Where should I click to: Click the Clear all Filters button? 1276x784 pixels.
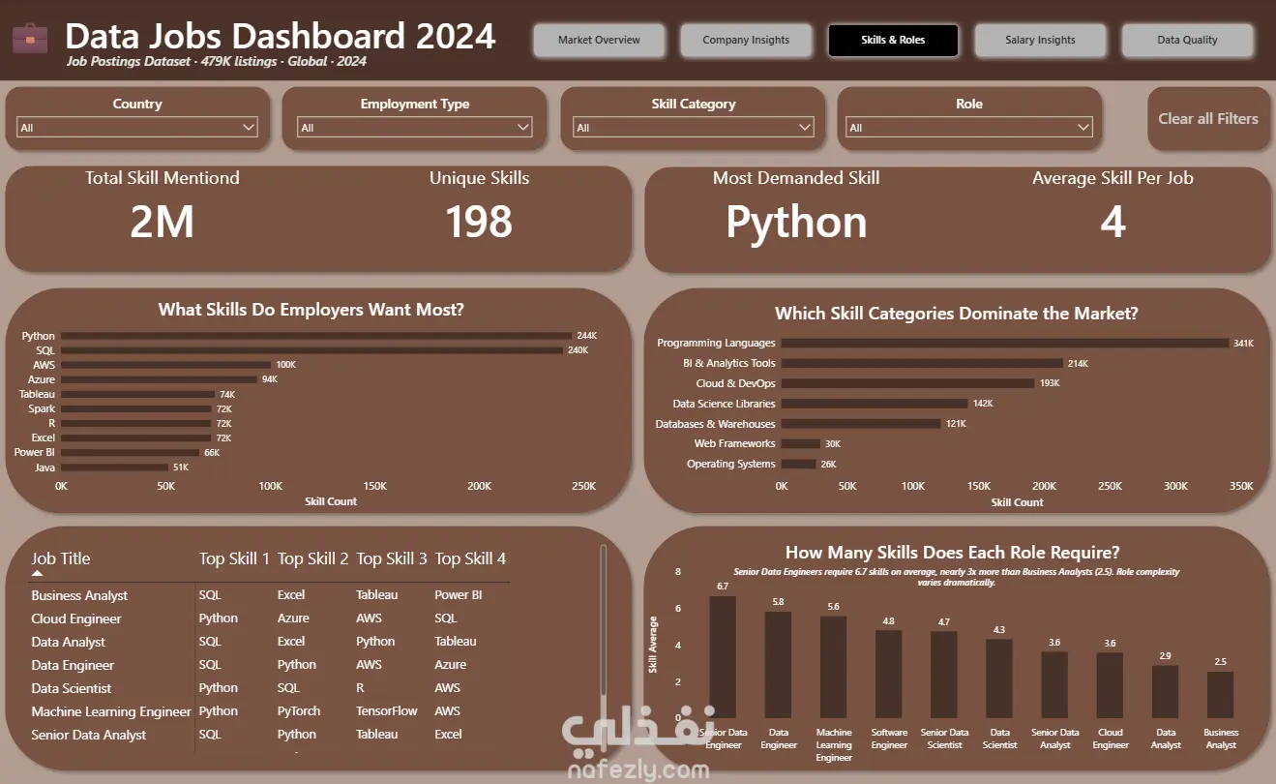[1208, 119]
